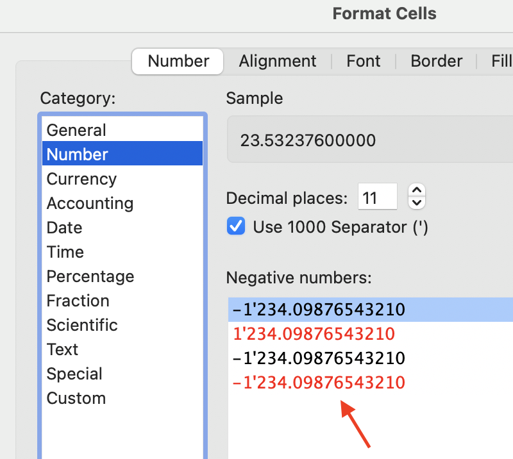Uncheck the Use 1000 Separator checkbox
This screenshot has width=513, height=459.
pyautogui.click(x=237, y=226)
